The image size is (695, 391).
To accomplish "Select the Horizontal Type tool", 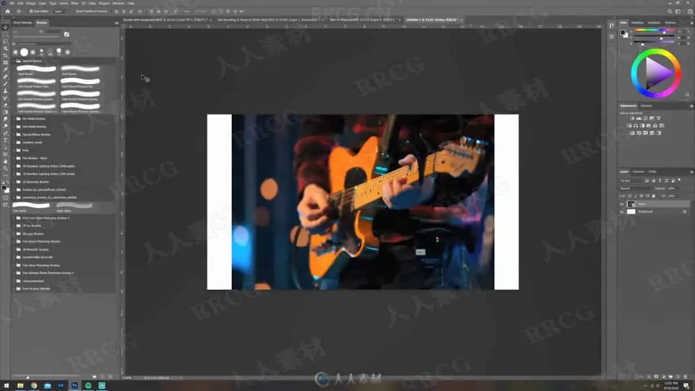I will click(6, 140).
